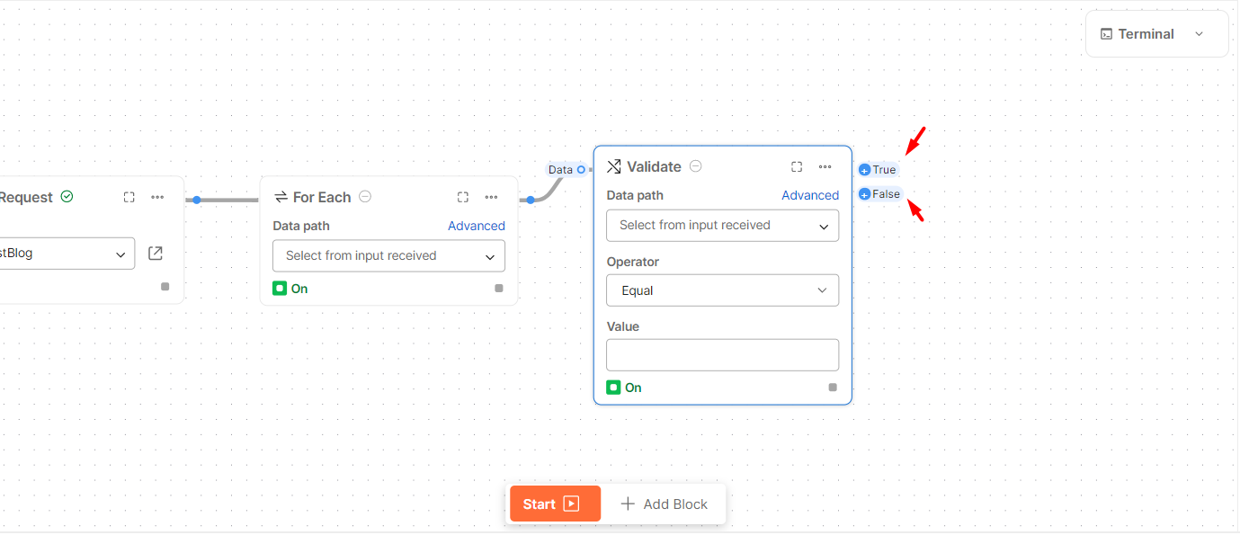Click Advanced link in Validate block
Screen dimensions: 1240x535
pyautogui.click(x=809, y=195)
